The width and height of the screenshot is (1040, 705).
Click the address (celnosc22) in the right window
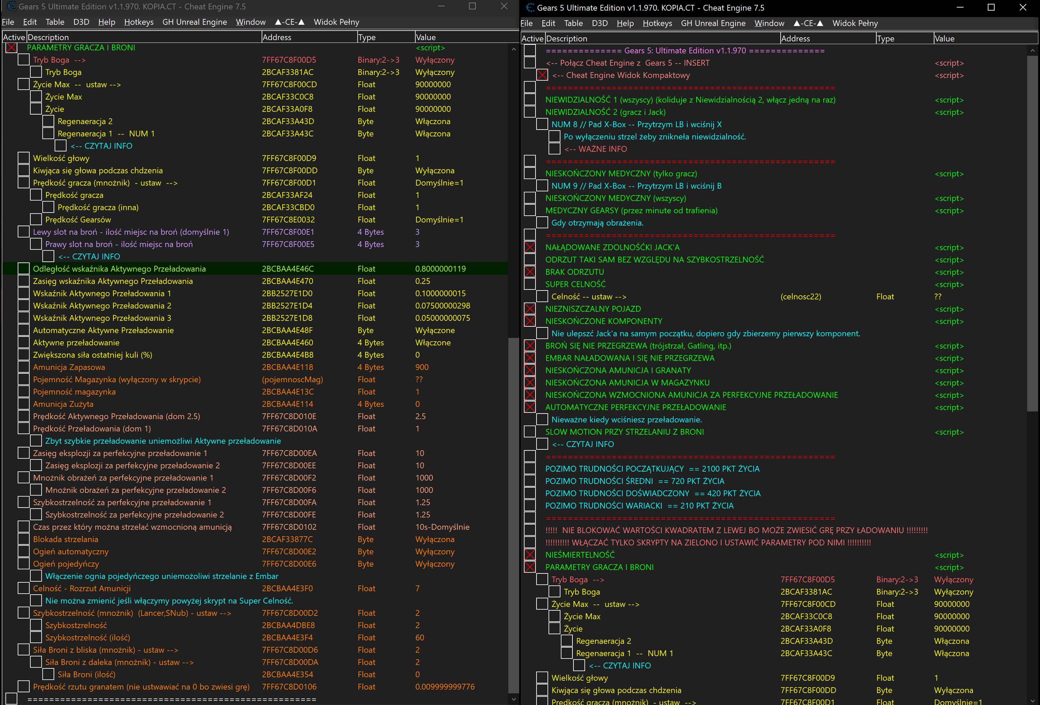[x=801, y=296]
